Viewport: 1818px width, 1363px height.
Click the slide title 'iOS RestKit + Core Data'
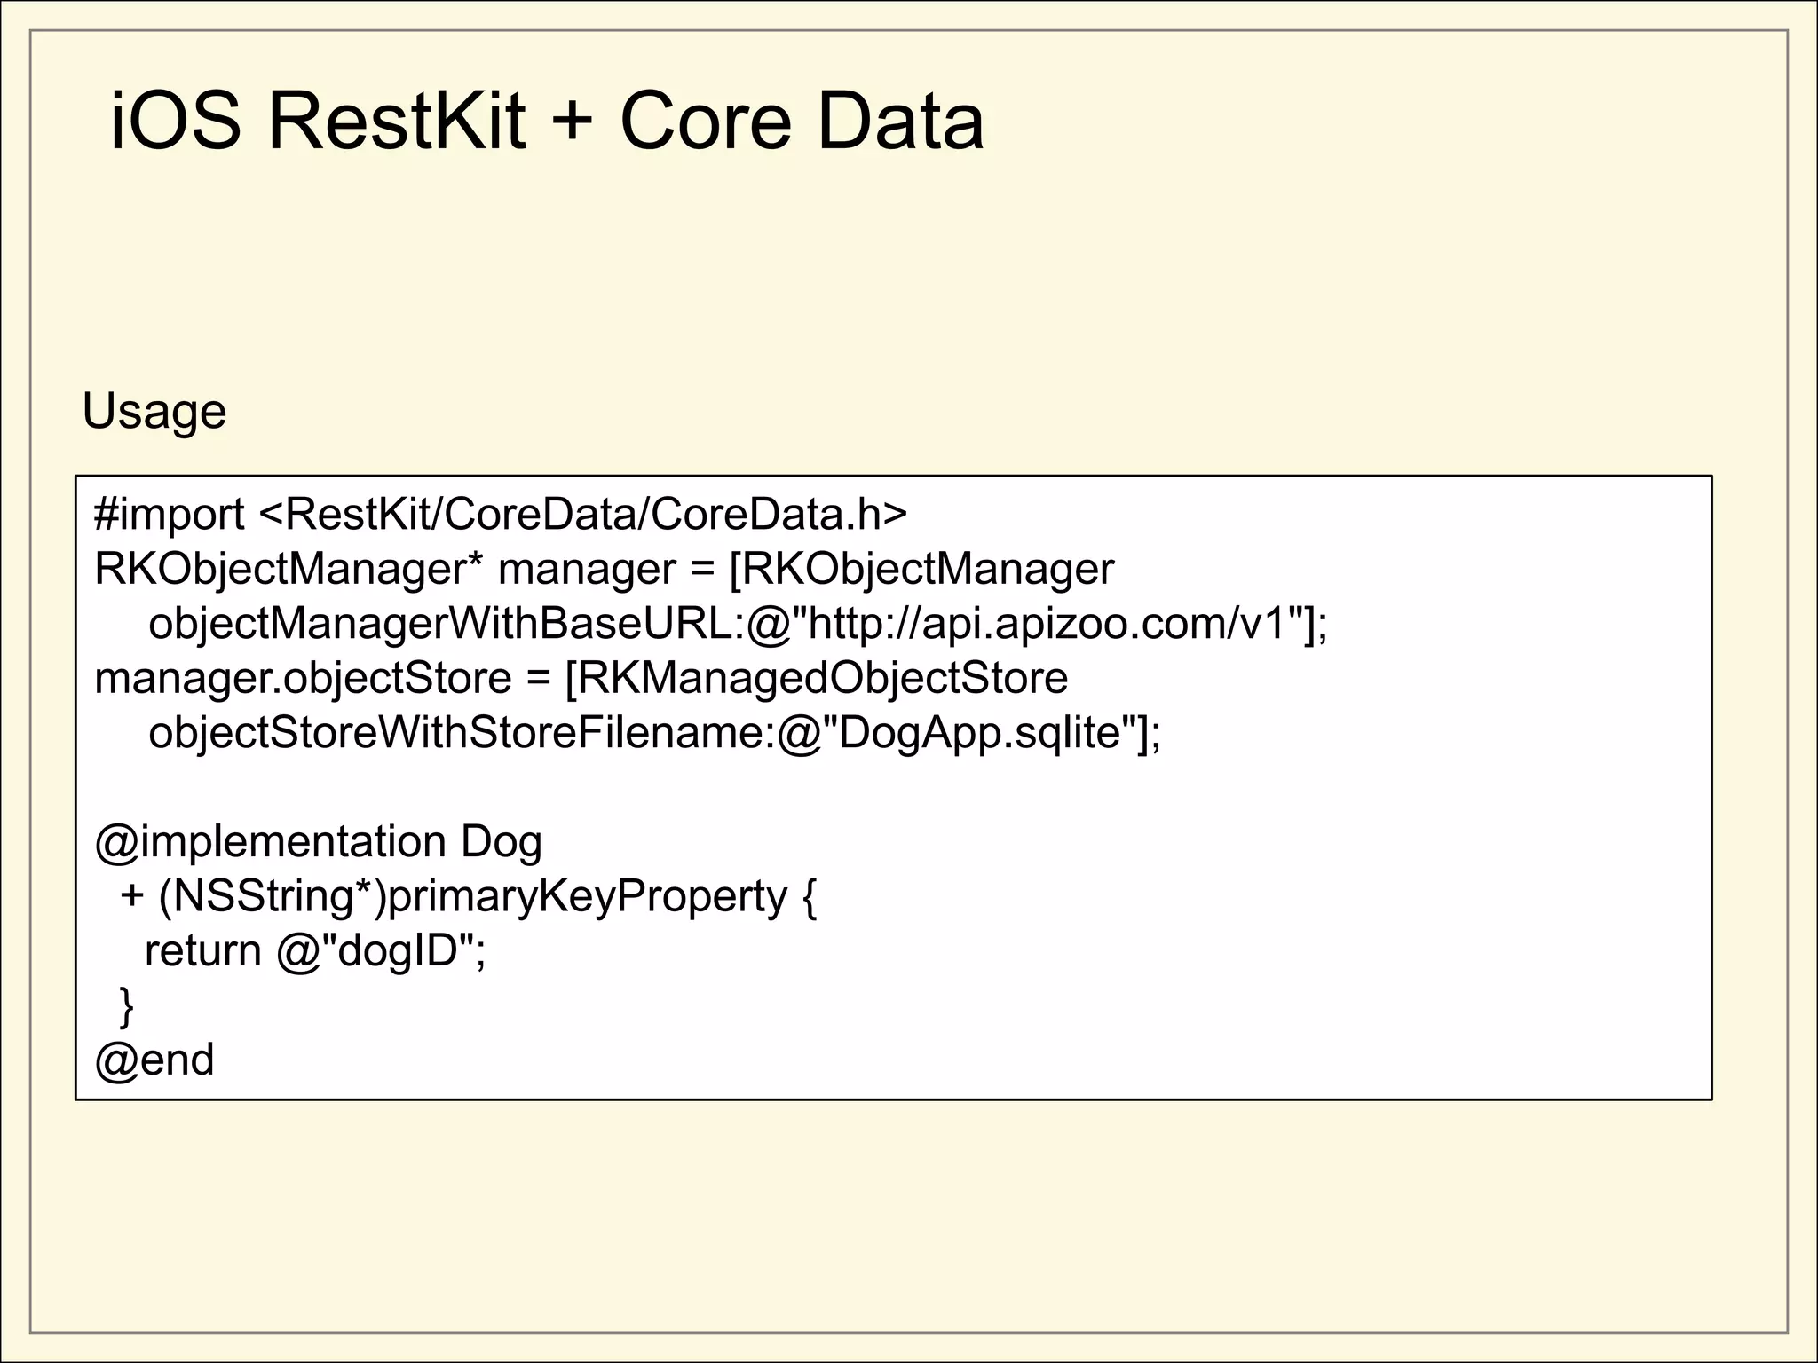[x=546, y=120]
